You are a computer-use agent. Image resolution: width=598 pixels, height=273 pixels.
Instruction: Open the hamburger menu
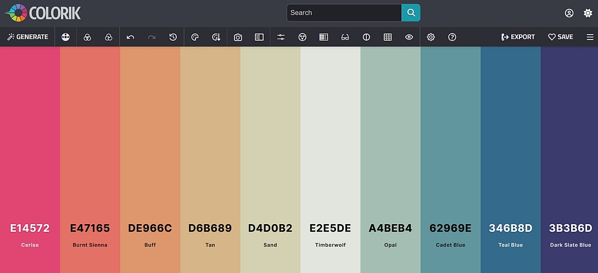pos(590,37)
